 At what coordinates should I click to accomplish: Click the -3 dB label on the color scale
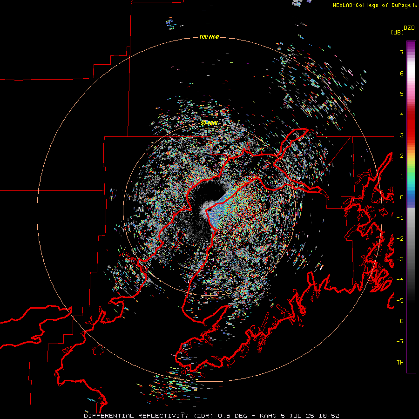point(400,259)
